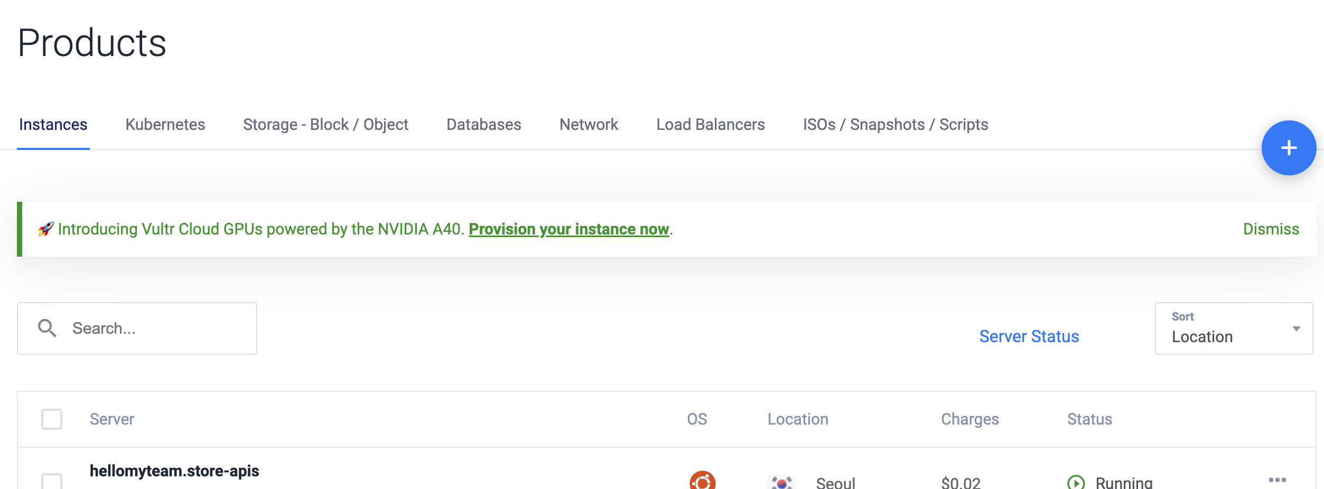Switch to the Kubernetes tab
1324x489 pixels.
click(165, 125)
